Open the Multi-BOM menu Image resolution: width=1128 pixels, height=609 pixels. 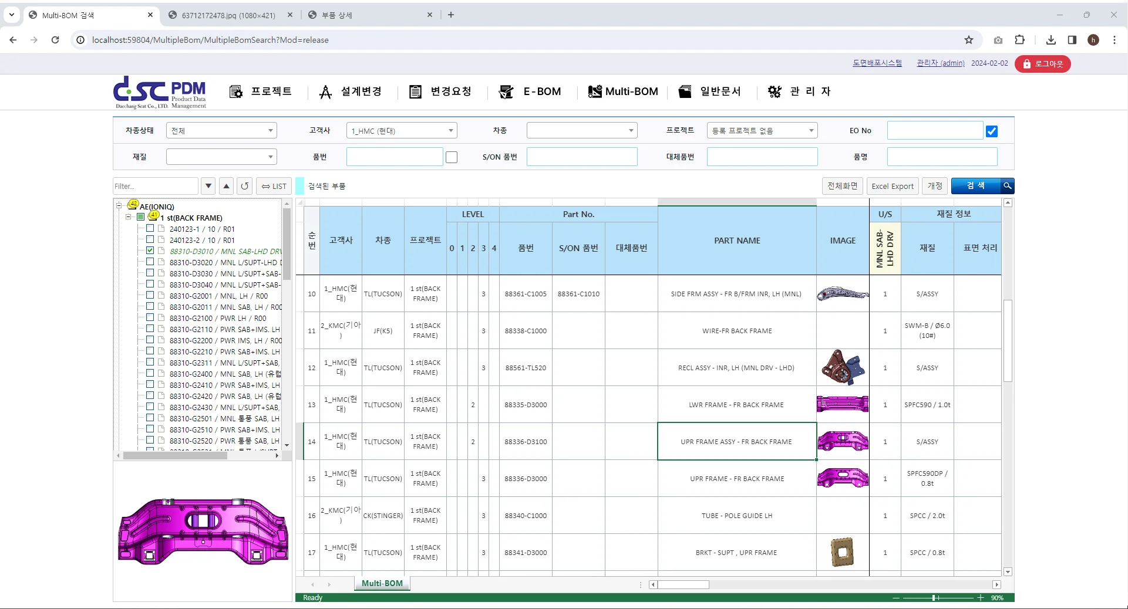click(x=623, y=92)
